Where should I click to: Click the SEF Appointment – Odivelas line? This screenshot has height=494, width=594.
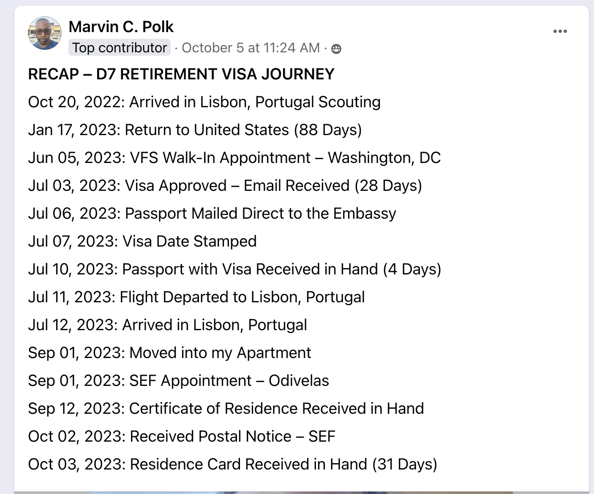[x=178, y=381]
